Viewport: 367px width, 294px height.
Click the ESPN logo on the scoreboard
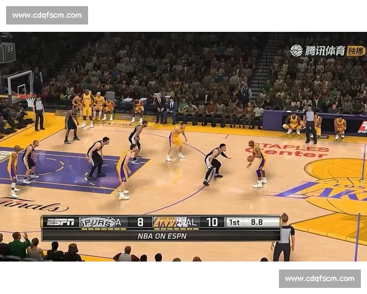[x=61, y=222]
